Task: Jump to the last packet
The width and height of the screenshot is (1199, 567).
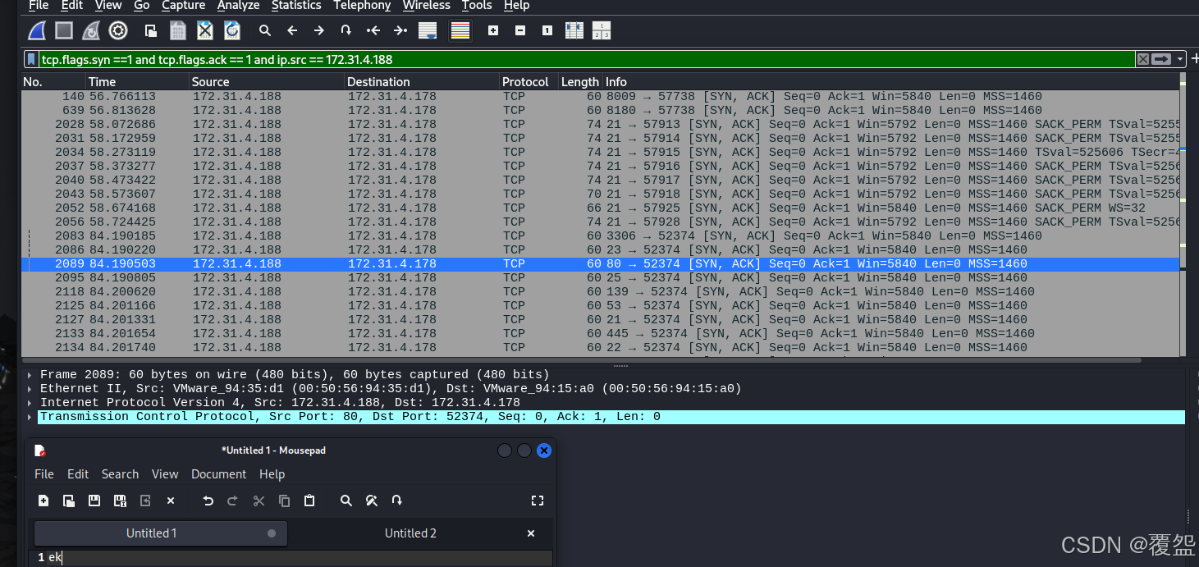Action: click(x=400, y=30)
